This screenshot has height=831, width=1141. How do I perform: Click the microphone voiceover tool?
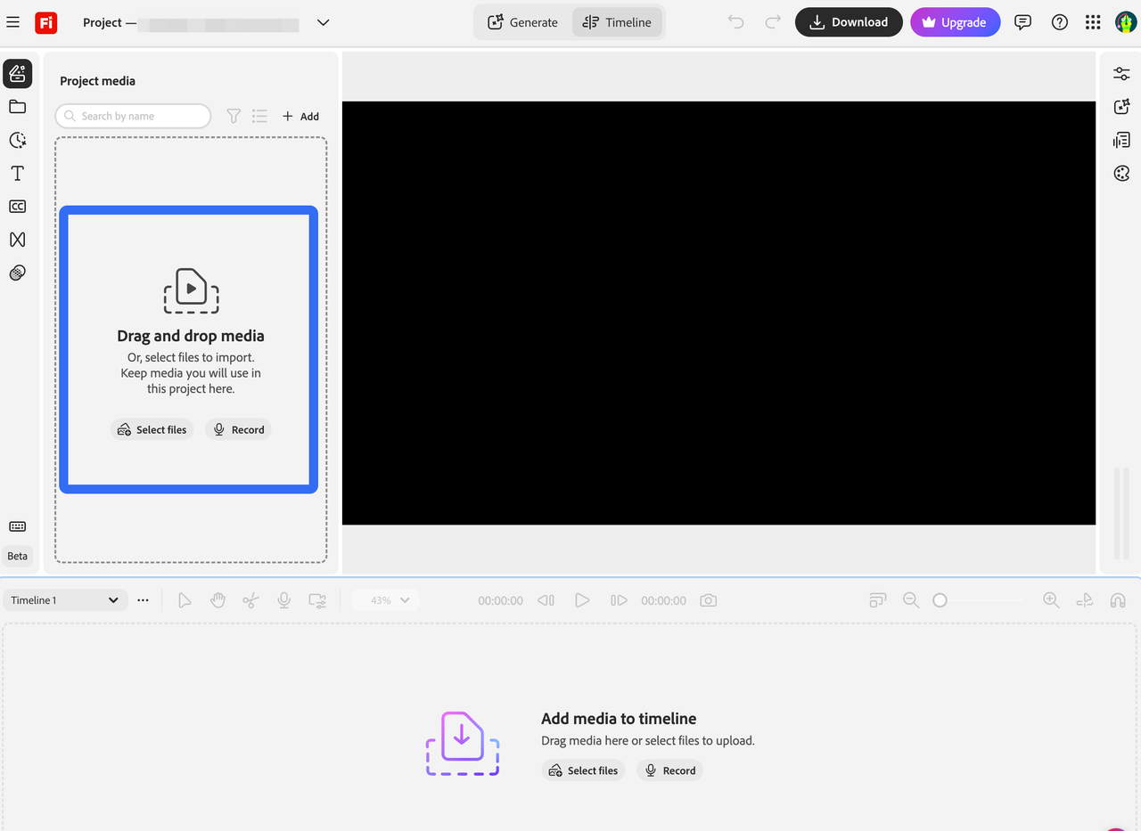(283, 600)
